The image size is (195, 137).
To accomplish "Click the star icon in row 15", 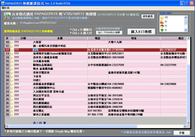I will point(12,61).
